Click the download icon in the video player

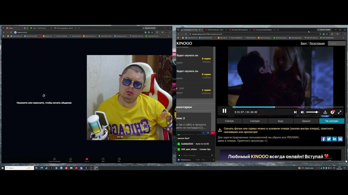(325, 112)
